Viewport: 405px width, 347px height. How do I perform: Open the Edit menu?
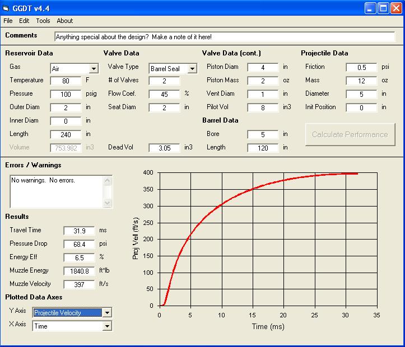[24, 21]
